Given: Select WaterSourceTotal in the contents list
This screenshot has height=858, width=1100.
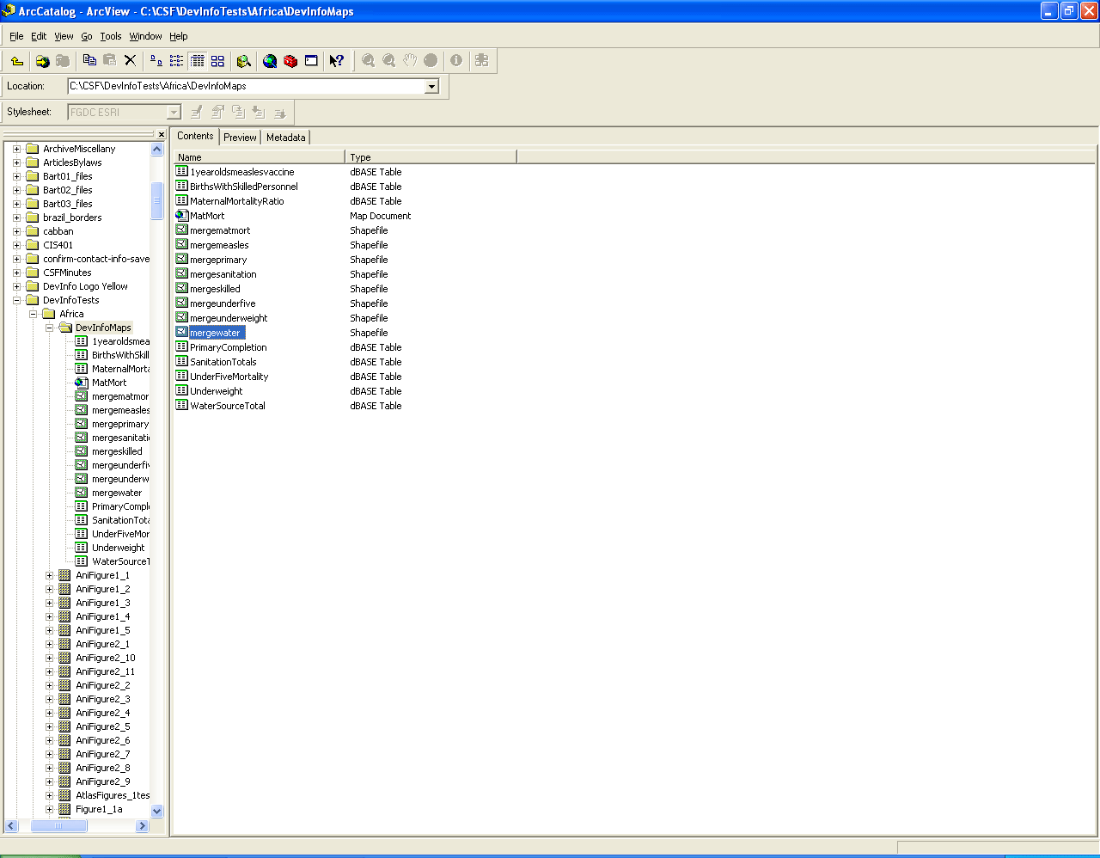Looking at the screenshot, I should [x=228, y=406].
